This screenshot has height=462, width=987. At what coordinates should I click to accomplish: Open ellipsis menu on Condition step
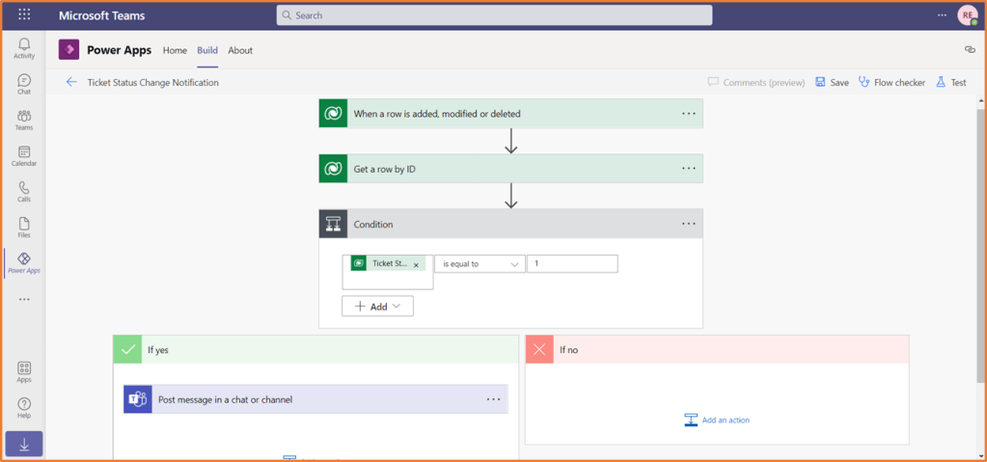point(688,224)
